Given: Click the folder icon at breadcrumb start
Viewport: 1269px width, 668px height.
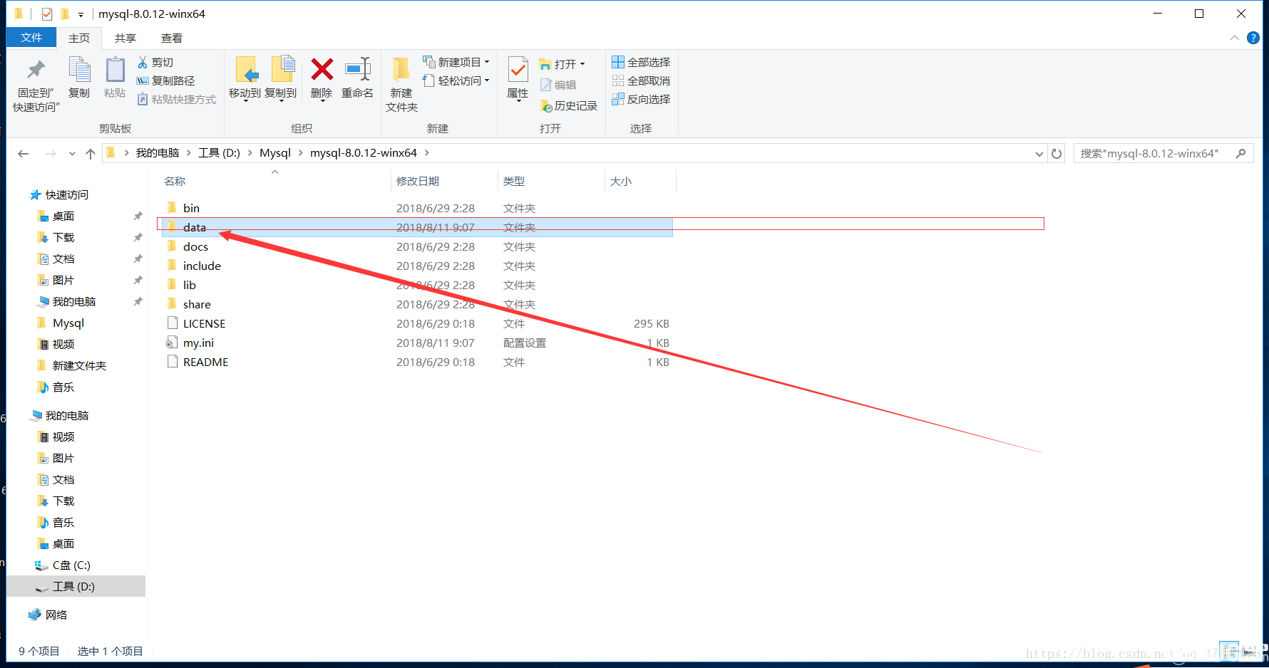Looking at the screenshot, I should [x=111, y=152].
